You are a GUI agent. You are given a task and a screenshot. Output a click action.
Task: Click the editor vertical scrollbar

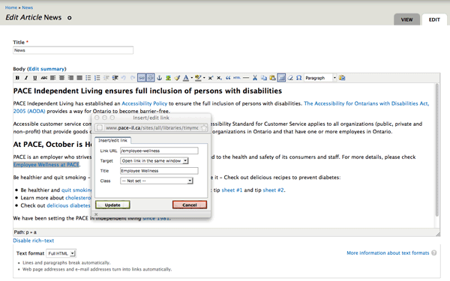point(437,150)
